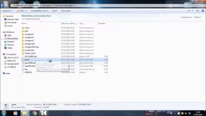Switch to the file explorer taskbar icon
Image resolution: width=206 pixels, height=116 pixels.
point(25,113)
